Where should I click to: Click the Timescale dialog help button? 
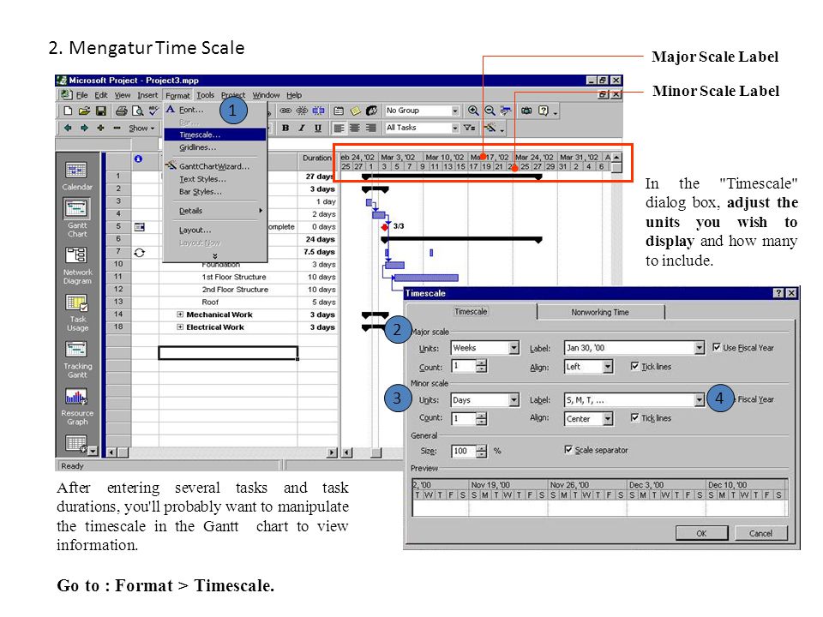pyautogui.click(x=779, y=293)
